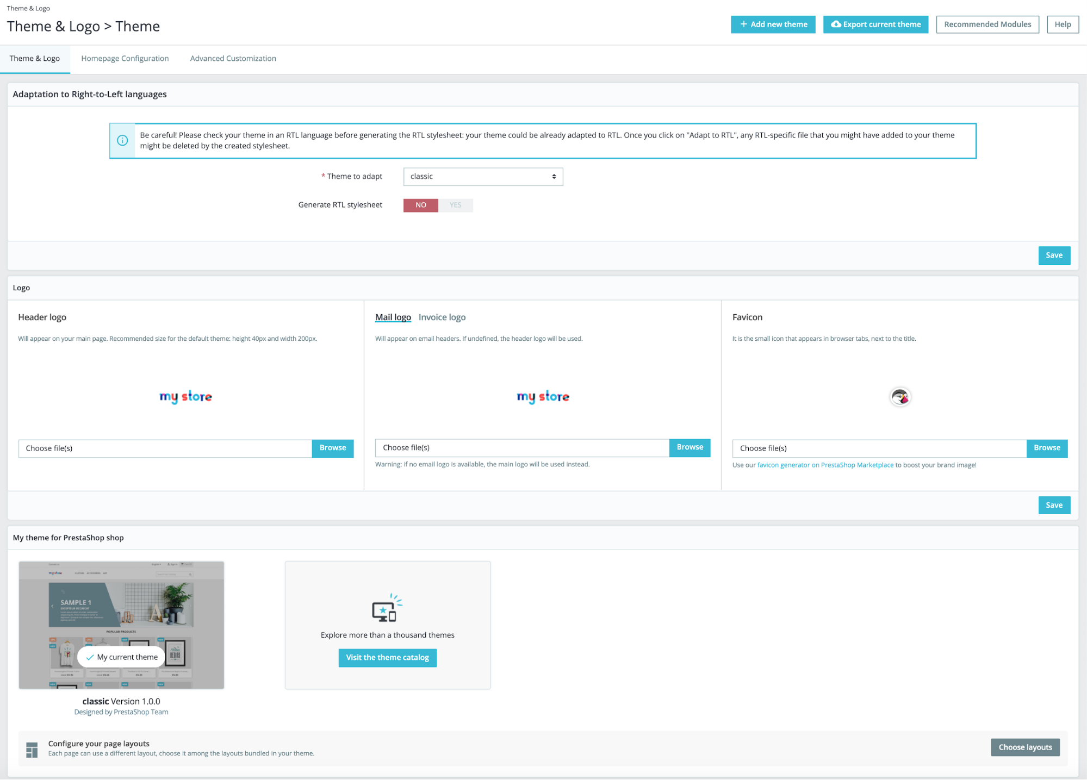Click Browse button for Header logo upload
1087x780 pixels.
coord(332,448)
